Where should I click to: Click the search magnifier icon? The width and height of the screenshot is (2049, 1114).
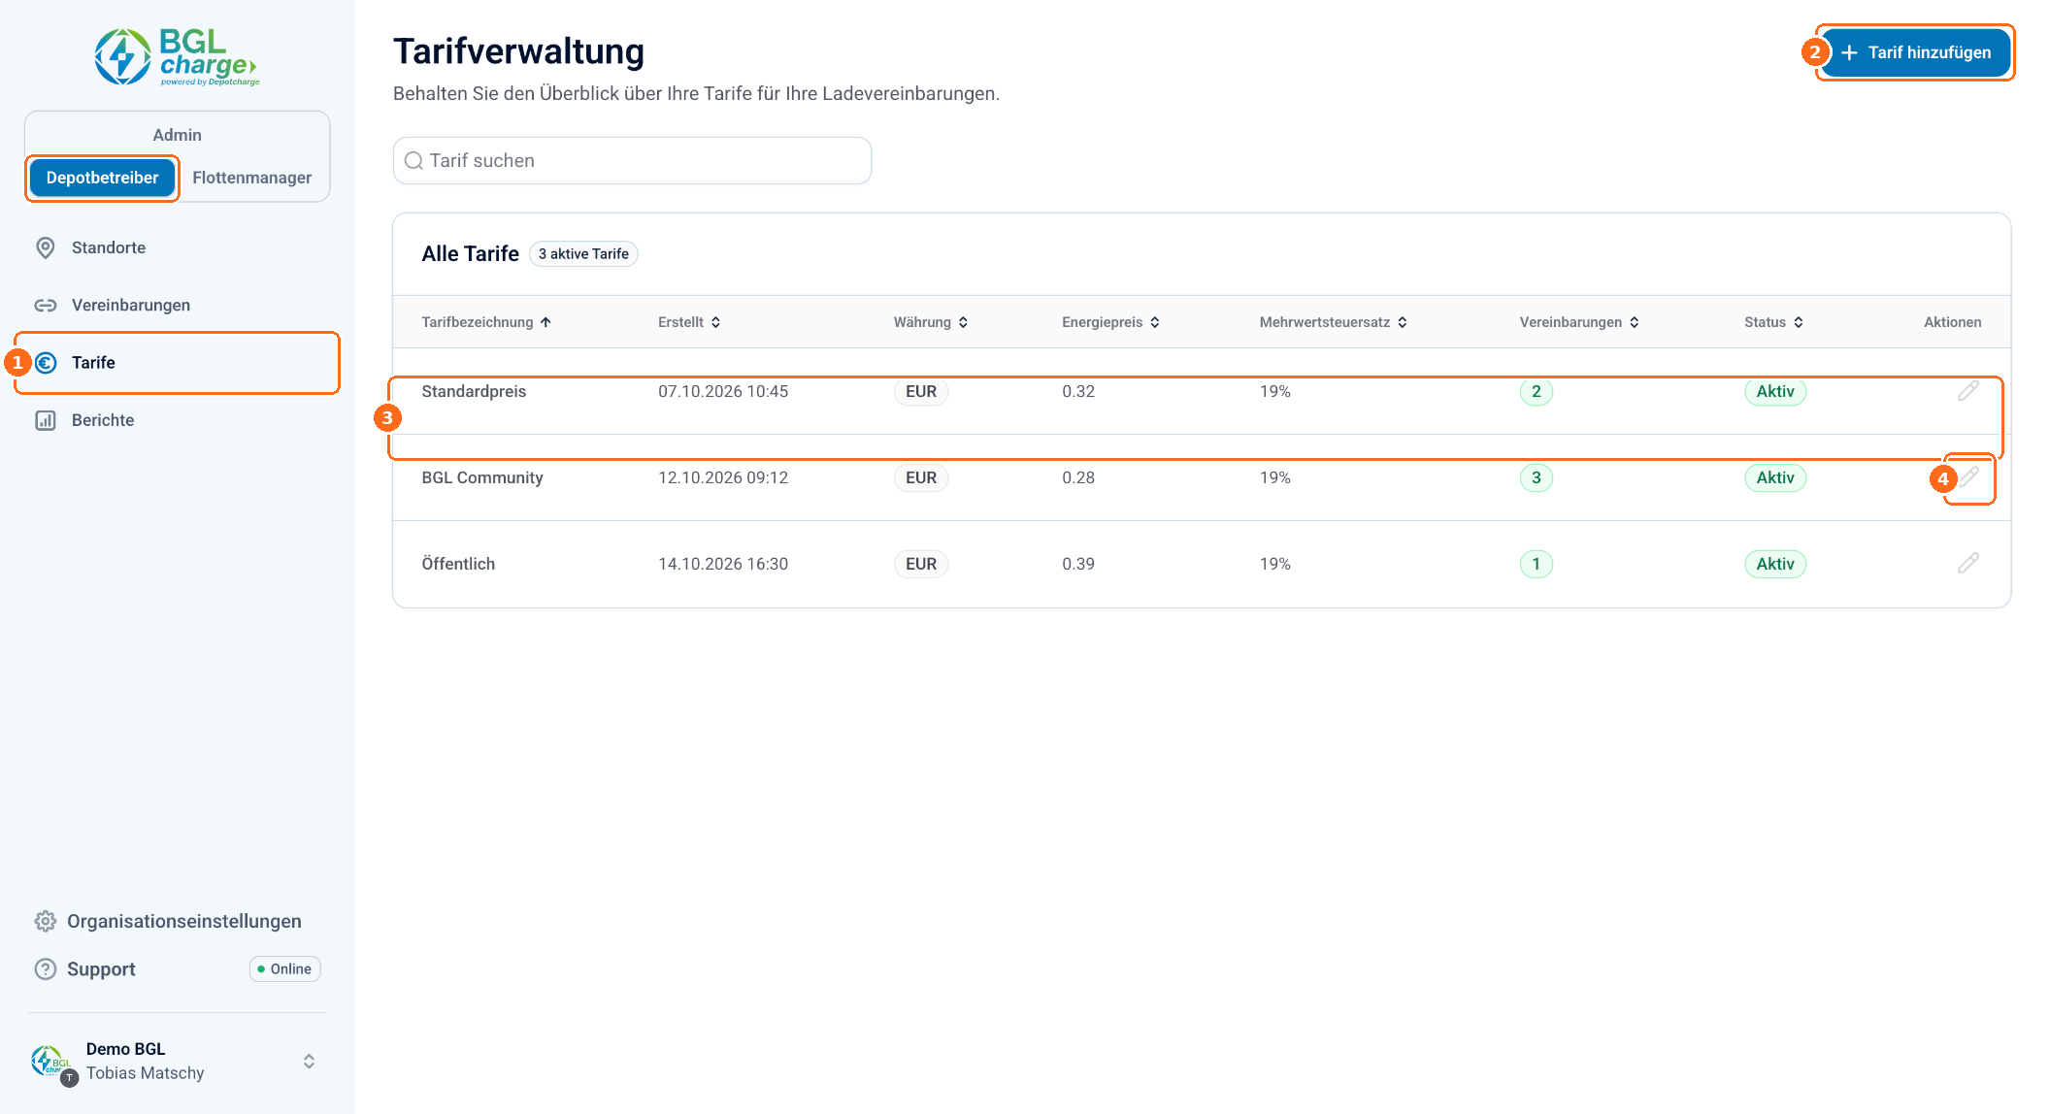point(413,161)
